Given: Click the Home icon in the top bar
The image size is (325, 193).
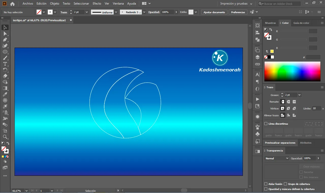Looking at the screenshot, I should pyautogui.click(x=12, y=4).
